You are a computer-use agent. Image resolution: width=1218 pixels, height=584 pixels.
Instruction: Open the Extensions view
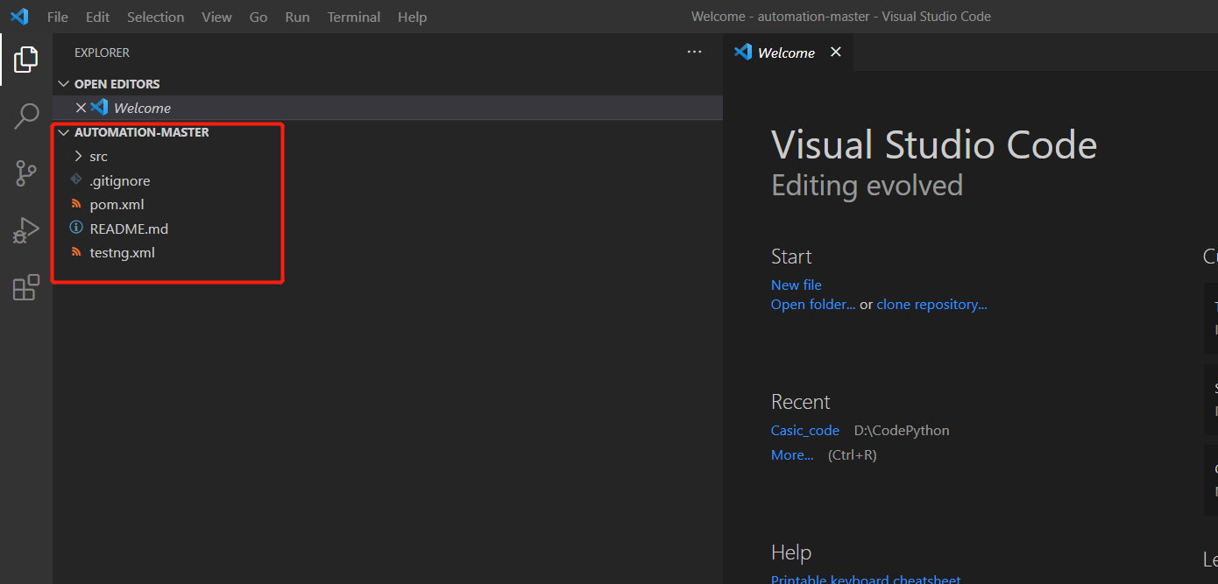(x=26, y=287)
